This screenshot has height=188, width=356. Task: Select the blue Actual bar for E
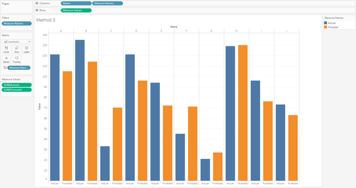click(x=155, y=132)
